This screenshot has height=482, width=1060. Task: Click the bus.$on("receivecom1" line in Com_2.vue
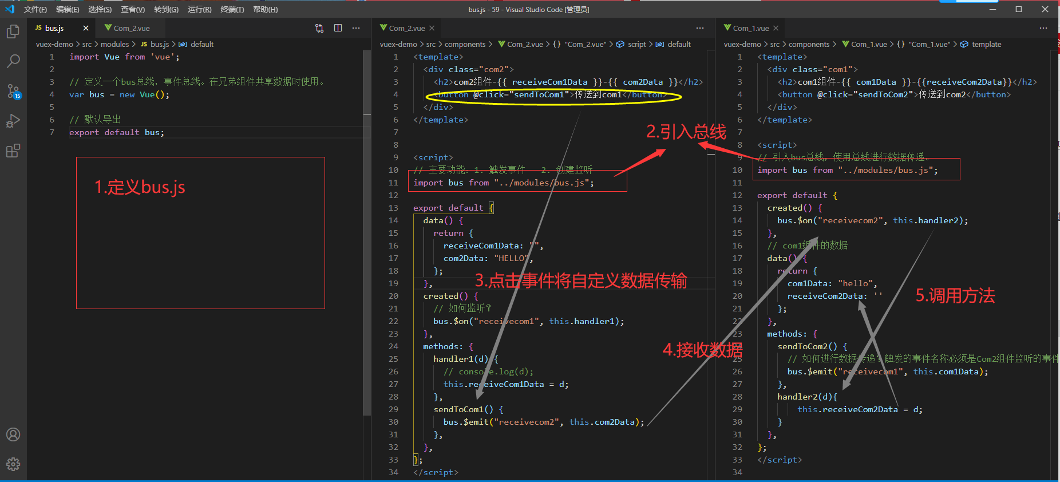click(x=529, y=321)
